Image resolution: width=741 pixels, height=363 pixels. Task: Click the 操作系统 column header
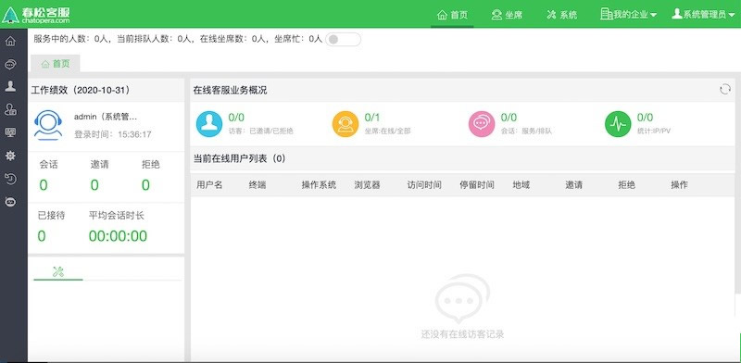(319, 185)
